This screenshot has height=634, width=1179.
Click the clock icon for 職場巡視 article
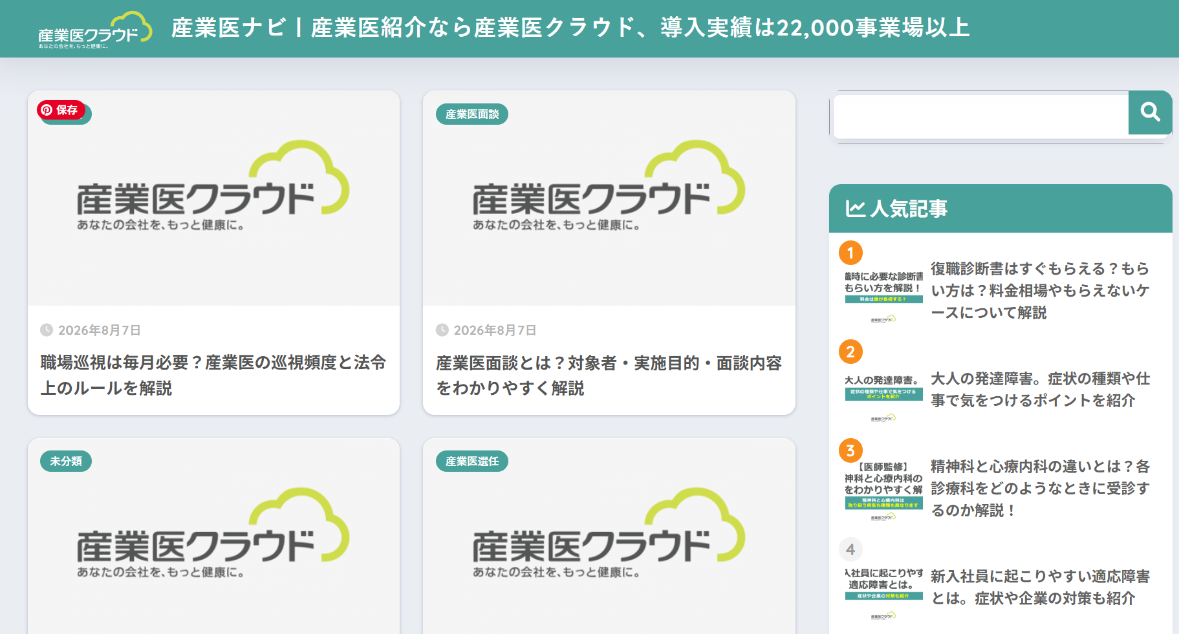pos(47,330)
